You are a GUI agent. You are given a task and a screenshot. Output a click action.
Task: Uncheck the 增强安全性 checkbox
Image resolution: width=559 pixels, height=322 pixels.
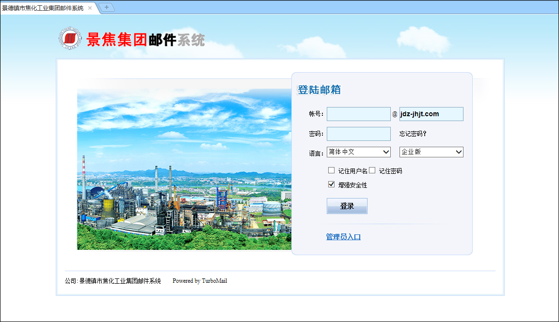click(332, 184)
